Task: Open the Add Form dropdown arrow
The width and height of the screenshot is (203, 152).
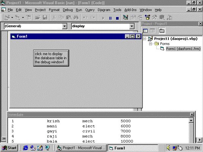Action: (x=23, y=17)
